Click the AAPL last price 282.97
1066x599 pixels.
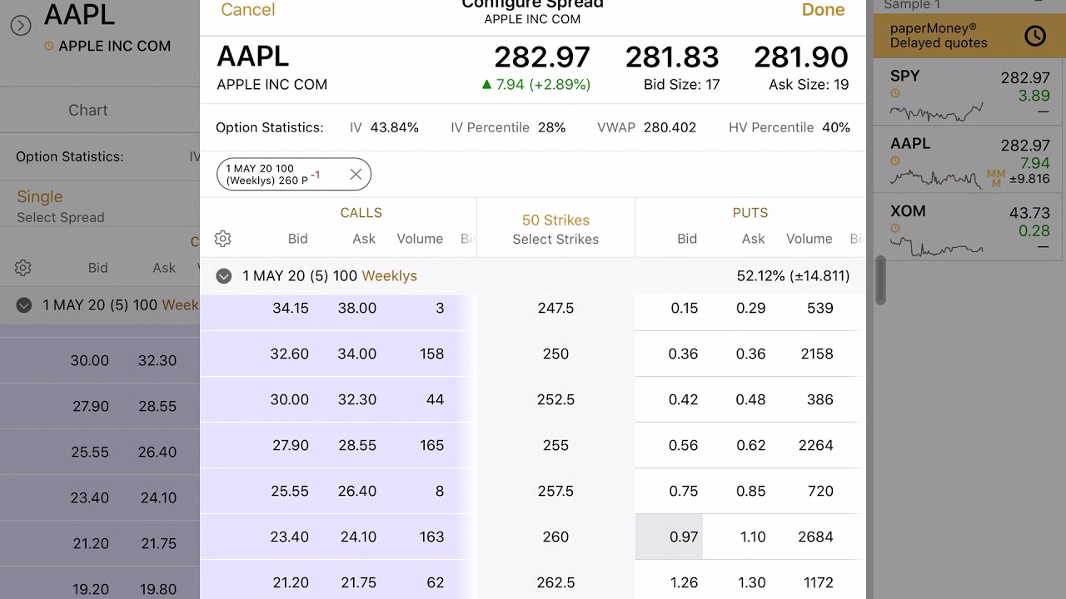coord(542,57)
